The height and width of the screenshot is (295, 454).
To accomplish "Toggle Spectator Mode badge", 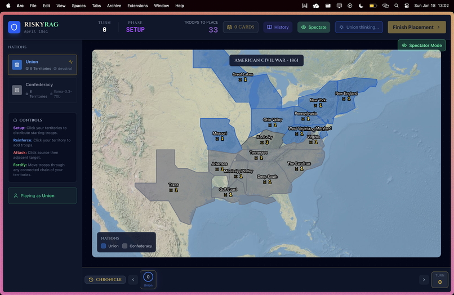I will 422,46.
